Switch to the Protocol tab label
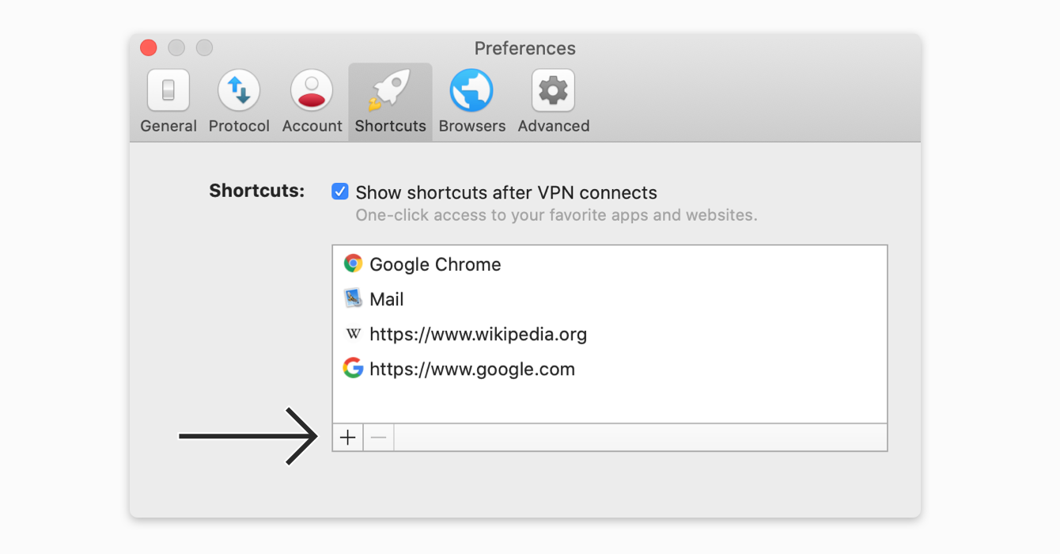The width and height of the screenshot is (1060, 554). click(239, 126)
